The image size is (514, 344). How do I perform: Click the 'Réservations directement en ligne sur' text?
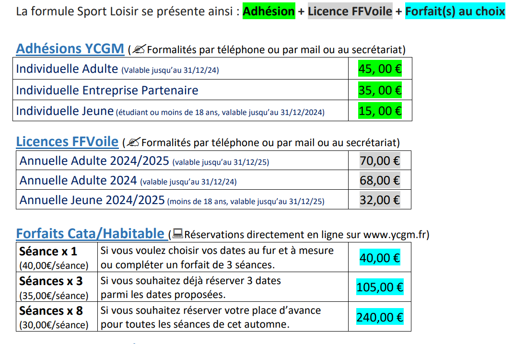[x=272, y=235]
